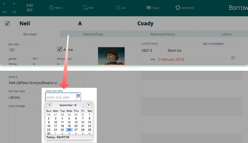Show next month in calendar popup
The image size is (248, 143).
pos(89,105)
